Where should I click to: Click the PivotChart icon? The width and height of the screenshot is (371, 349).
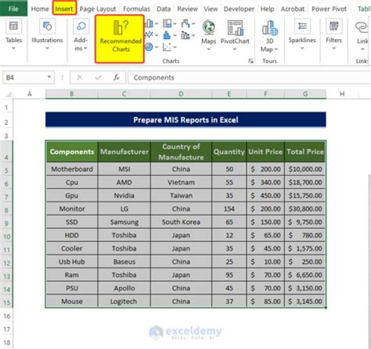coord(235,28)
